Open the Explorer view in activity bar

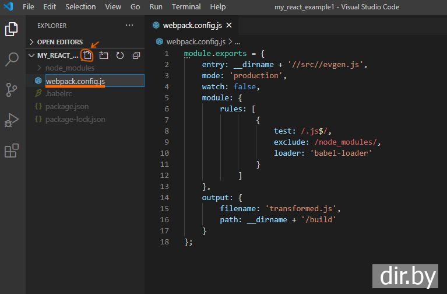tap(12, 29)
